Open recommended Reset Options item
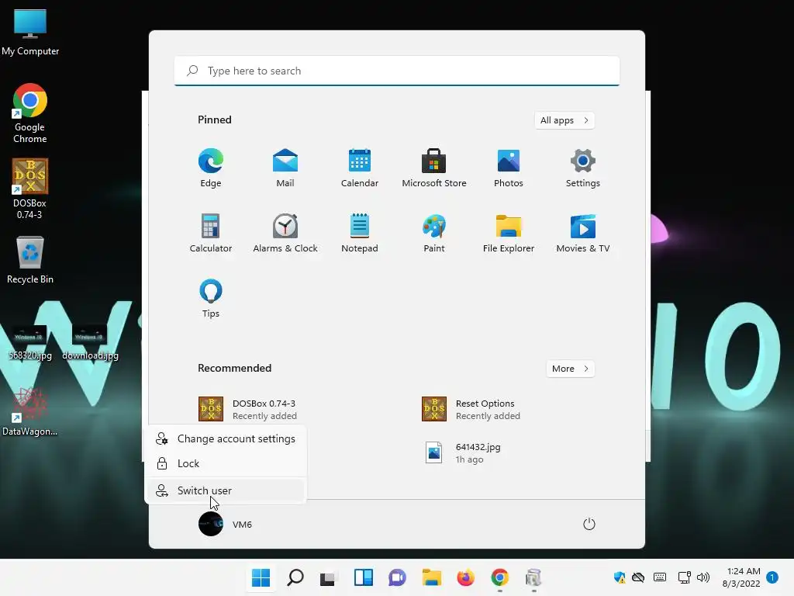794x596 pixels. pyautogui.click(x=471, y=409)
